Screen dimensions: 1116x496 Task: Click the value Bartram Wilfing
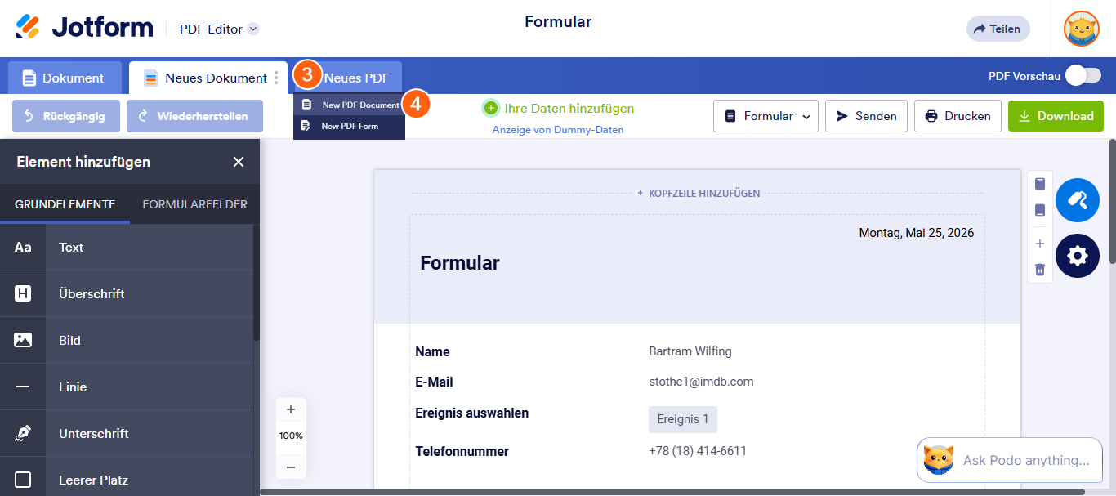[690, 351]
